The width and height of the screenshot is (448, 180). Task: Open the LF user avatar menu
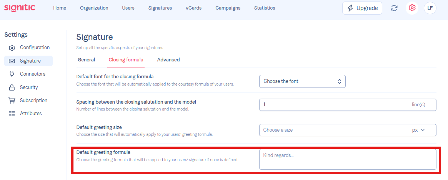click(430, 8)
